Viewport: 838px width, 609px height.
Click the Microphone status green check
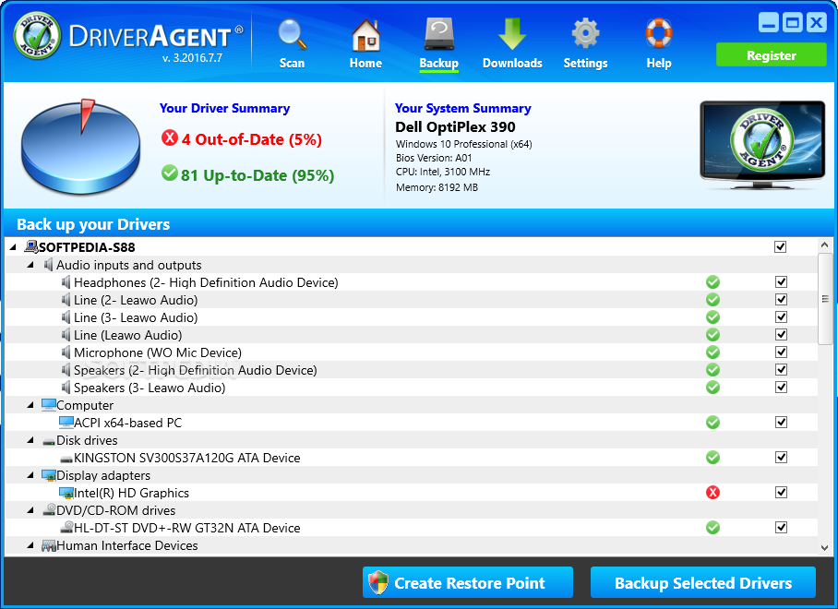(712, 352)
